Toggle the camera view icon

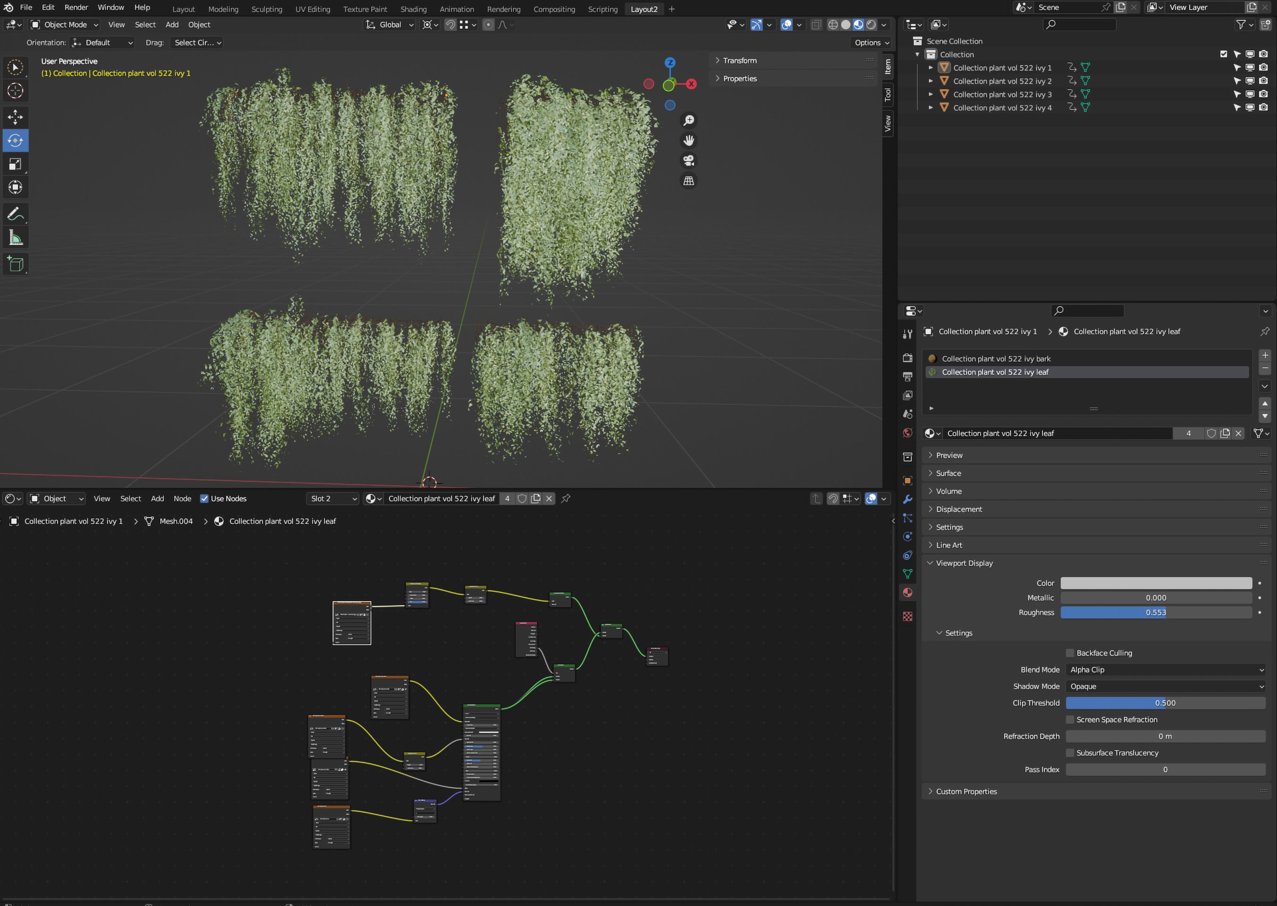point(689,160)
